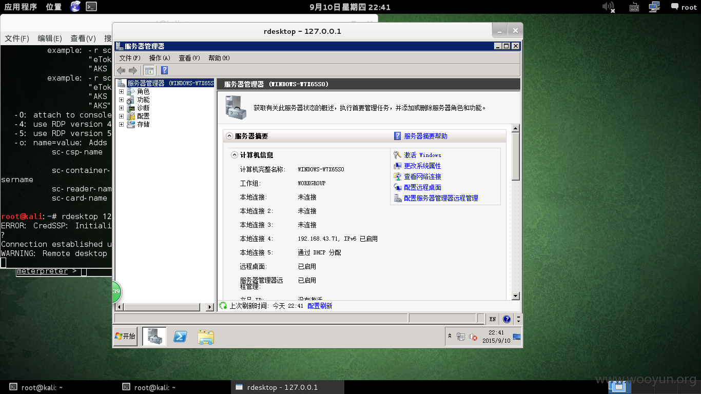The image size is (701, 394).
Task: Expand the 功能 node plus box
Action: (122, 100)
